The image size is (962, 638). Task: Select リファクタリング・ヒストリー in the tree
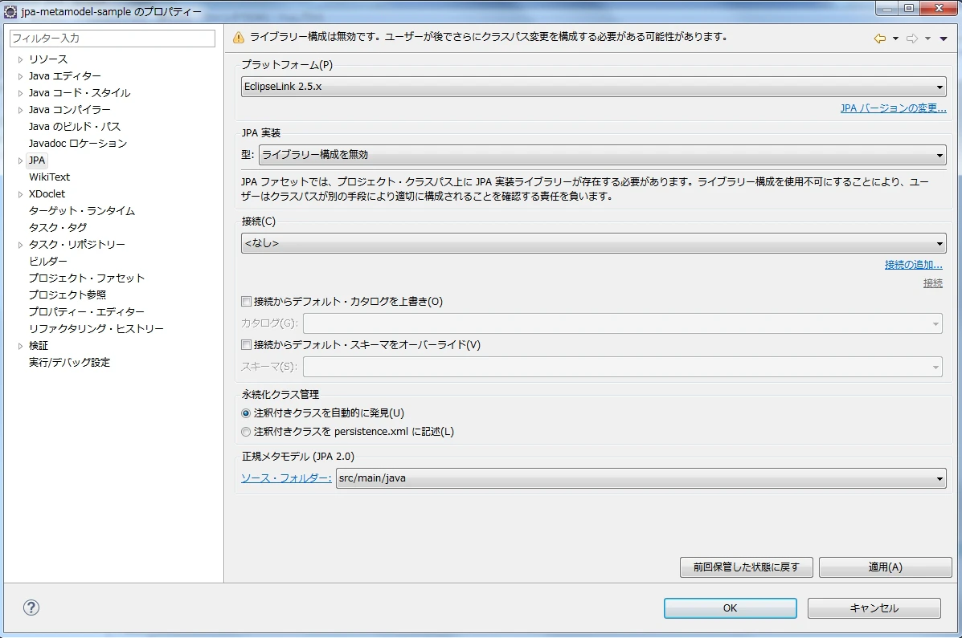96,328
